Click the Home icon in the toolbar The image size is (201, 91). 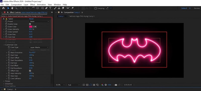point(4,8)
